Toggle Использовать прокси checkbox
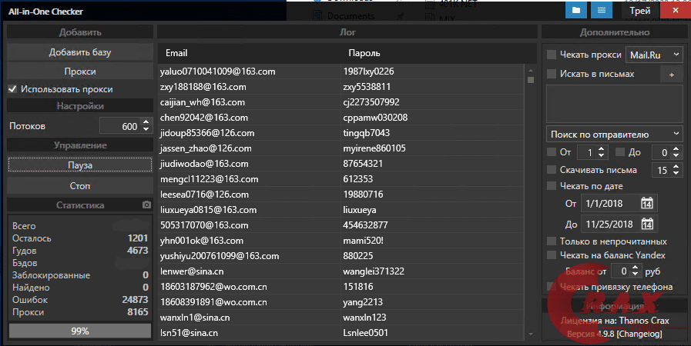Viewport: 691px width, 346px height. (12, 89)
